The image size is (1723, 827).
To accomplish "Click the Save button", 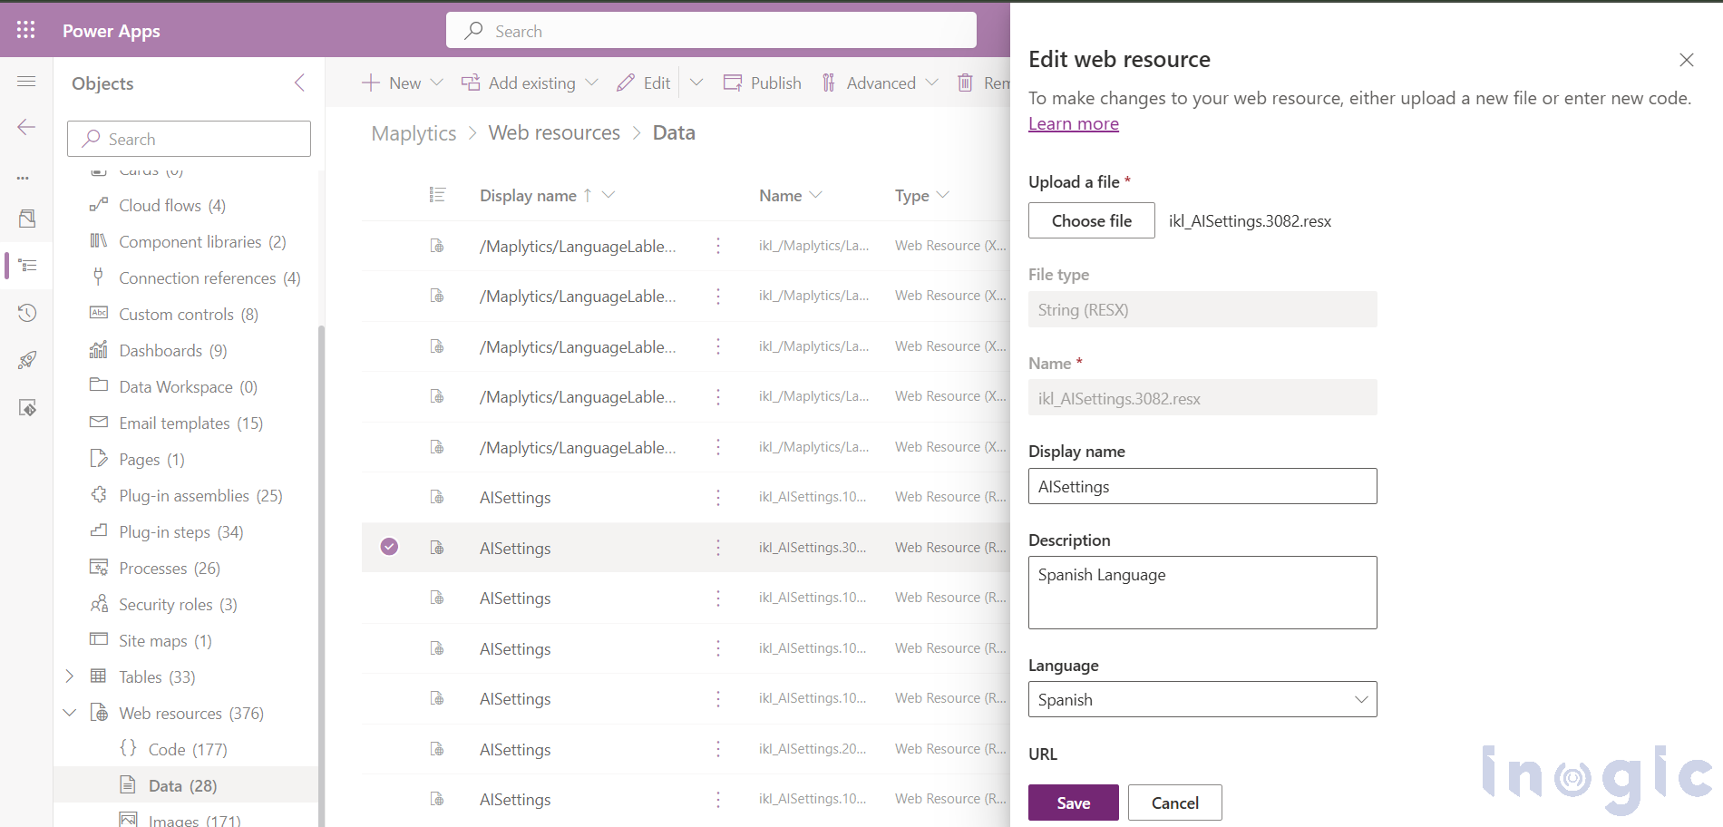I will click(x=1074, y=803).
